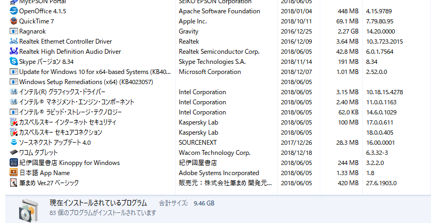Select the Skype バージョン 8.34 entry

coord(46,62)
